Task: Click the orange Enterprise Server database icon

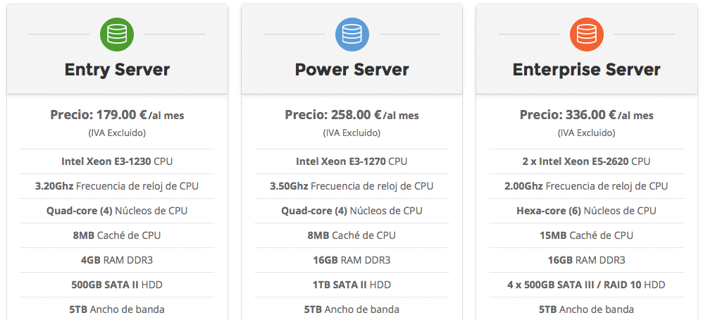Action: click(x=586, y=33)
